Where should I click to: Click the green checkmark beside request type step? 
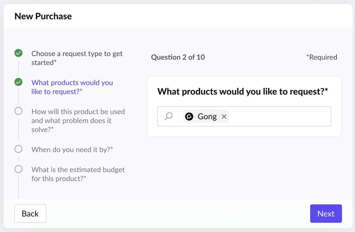[x=18, y=54]
